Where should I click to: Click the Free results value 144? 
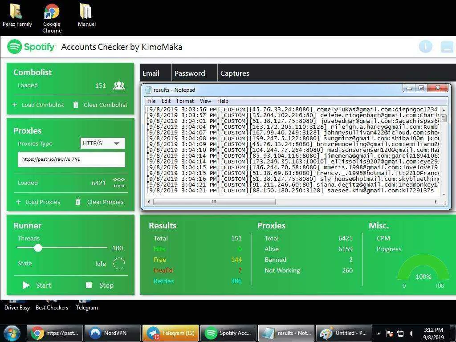point(236,260)
